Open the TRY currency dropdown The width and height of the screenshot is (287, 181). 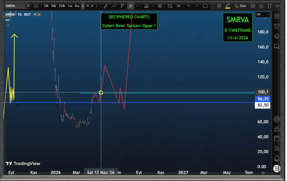263,15
